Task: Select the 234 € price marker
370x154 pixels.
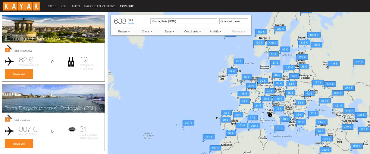Action: 361,115
